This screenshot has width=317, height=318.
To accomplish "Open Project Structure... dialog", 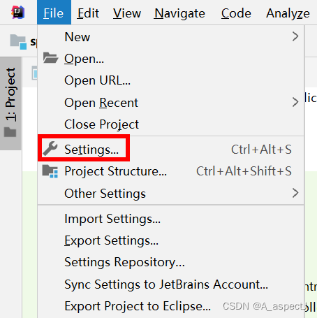I will (170, 171).
